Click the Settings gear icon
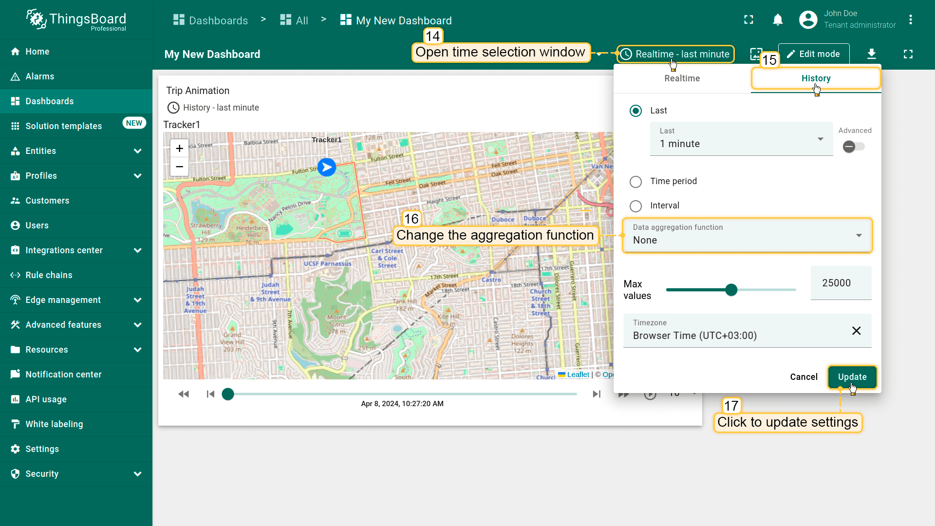This screenshot has height=526, width=935. [x=15, y=449]
